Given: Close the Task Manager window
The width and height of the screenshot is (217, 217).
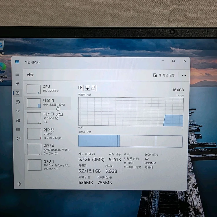Looking at the screenshot, I should click(x=185, y=61).
